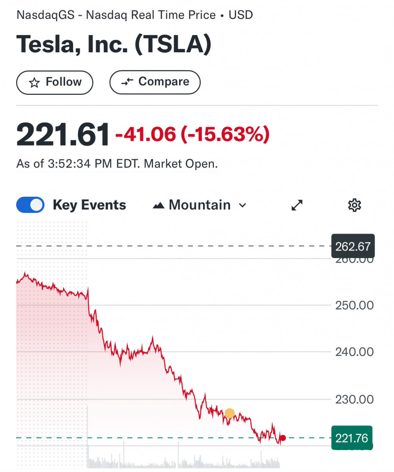Expand the chart to full screen
394x472 pixels.
[x=297, y=205]
